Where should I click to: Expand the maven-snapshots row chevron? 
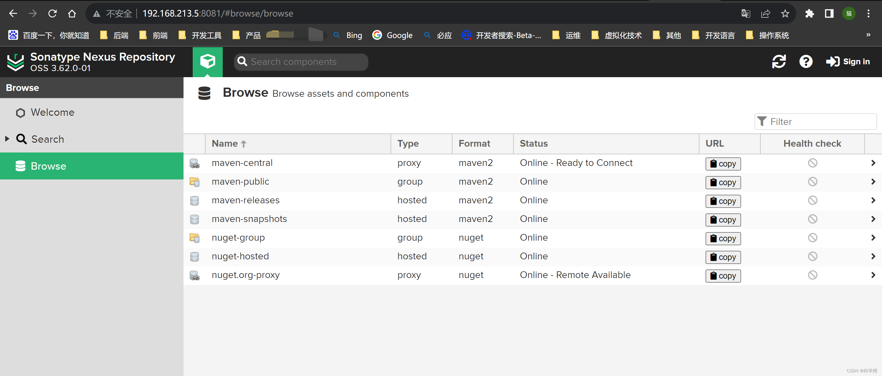click(x=873, y=219)
